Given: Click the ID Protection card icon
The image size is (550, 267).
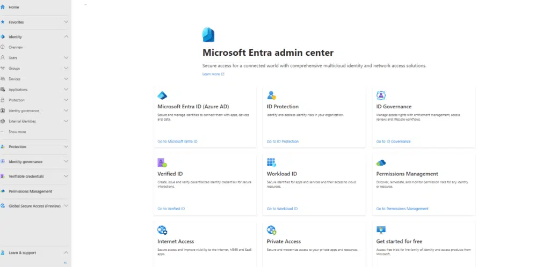Looking at the screenshot, I should click(271, 95).
